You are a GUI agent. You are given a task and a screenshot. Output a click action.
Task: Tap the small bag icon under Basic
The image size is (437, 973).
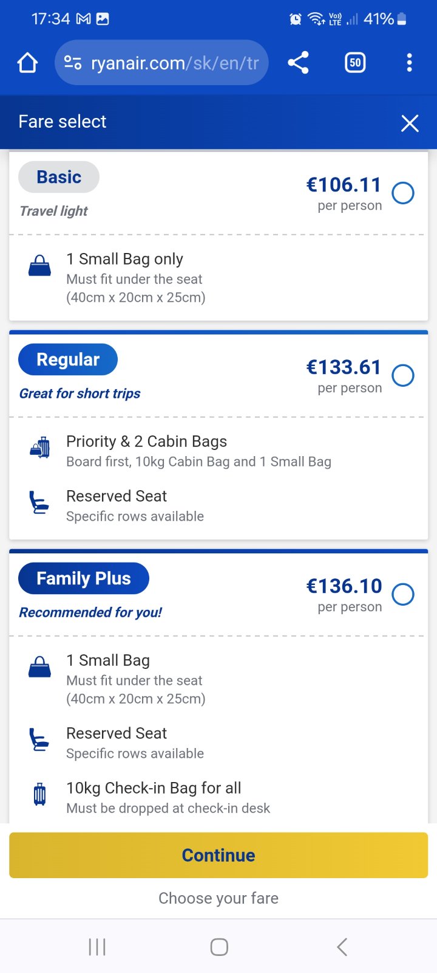click(40, 266)
